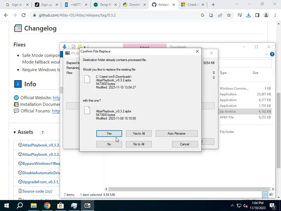Click install app icon in address bar

[x=211, y=15]
